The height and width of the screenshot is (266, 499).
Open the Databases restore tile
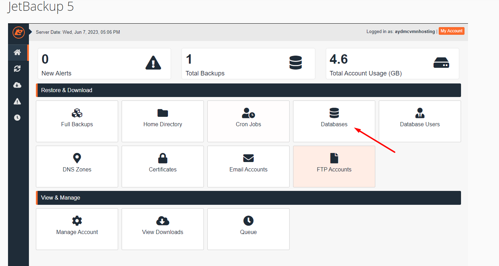(334, 121)
